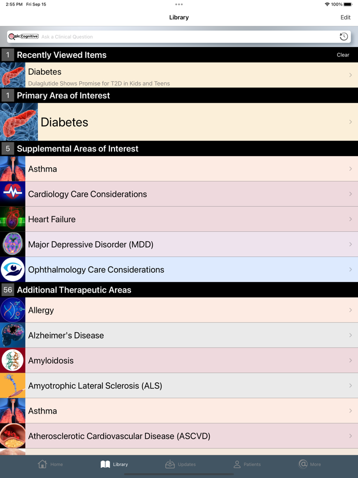Tap the heart icon beside Heart Failure

[x=12, y=219]
